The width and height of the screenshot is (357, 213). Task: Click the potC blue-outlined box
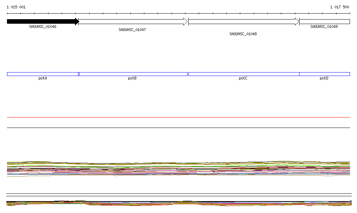coord(243,74)
